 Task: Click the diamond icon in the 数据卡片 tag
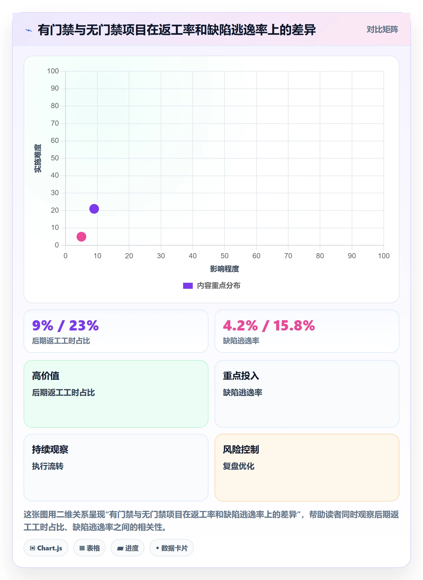[x=157, y=548]
